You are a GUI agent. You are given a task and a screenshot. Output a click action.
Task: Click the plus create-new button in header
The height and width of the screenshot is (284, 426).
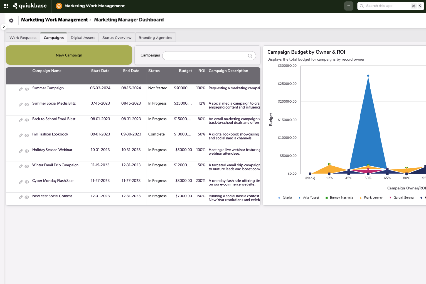(x=349, y=6)
